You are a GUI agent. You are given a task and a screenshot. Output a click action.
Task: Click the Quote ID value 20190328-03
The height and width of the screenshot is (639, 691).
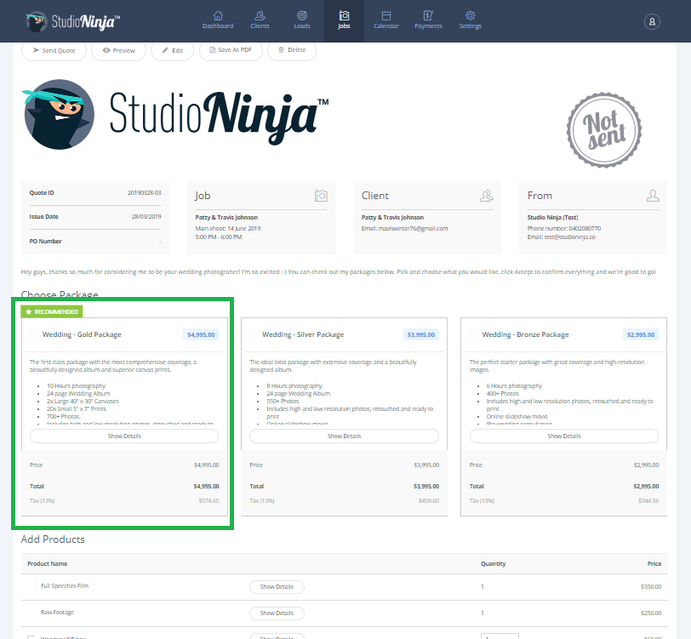(x=144, y=192)
